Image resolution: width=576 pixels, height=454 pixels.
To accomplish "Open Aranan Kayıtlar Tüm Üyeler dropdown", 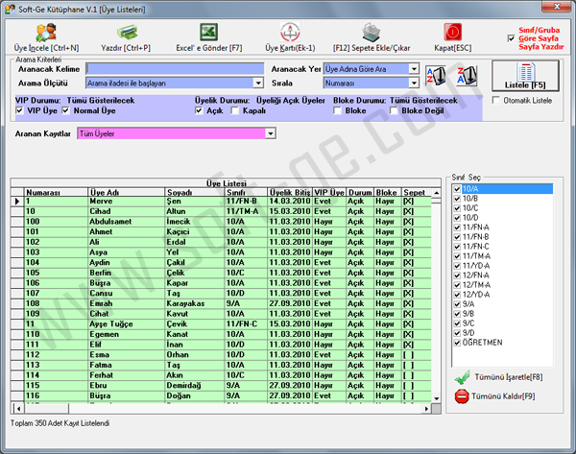I will (x=271, y=133).
